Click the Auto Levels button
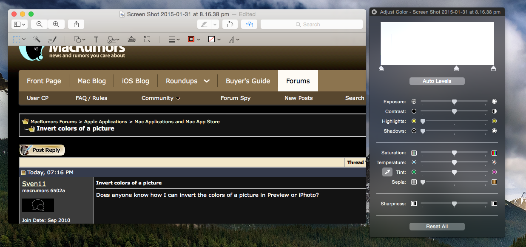This screenshot has height=247, width=526. click(x=437, y=81)
